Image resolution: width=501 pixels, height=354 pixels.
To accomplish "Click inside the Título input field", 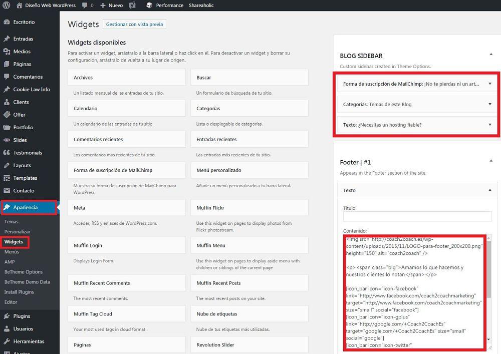I will tap(417, 216).
